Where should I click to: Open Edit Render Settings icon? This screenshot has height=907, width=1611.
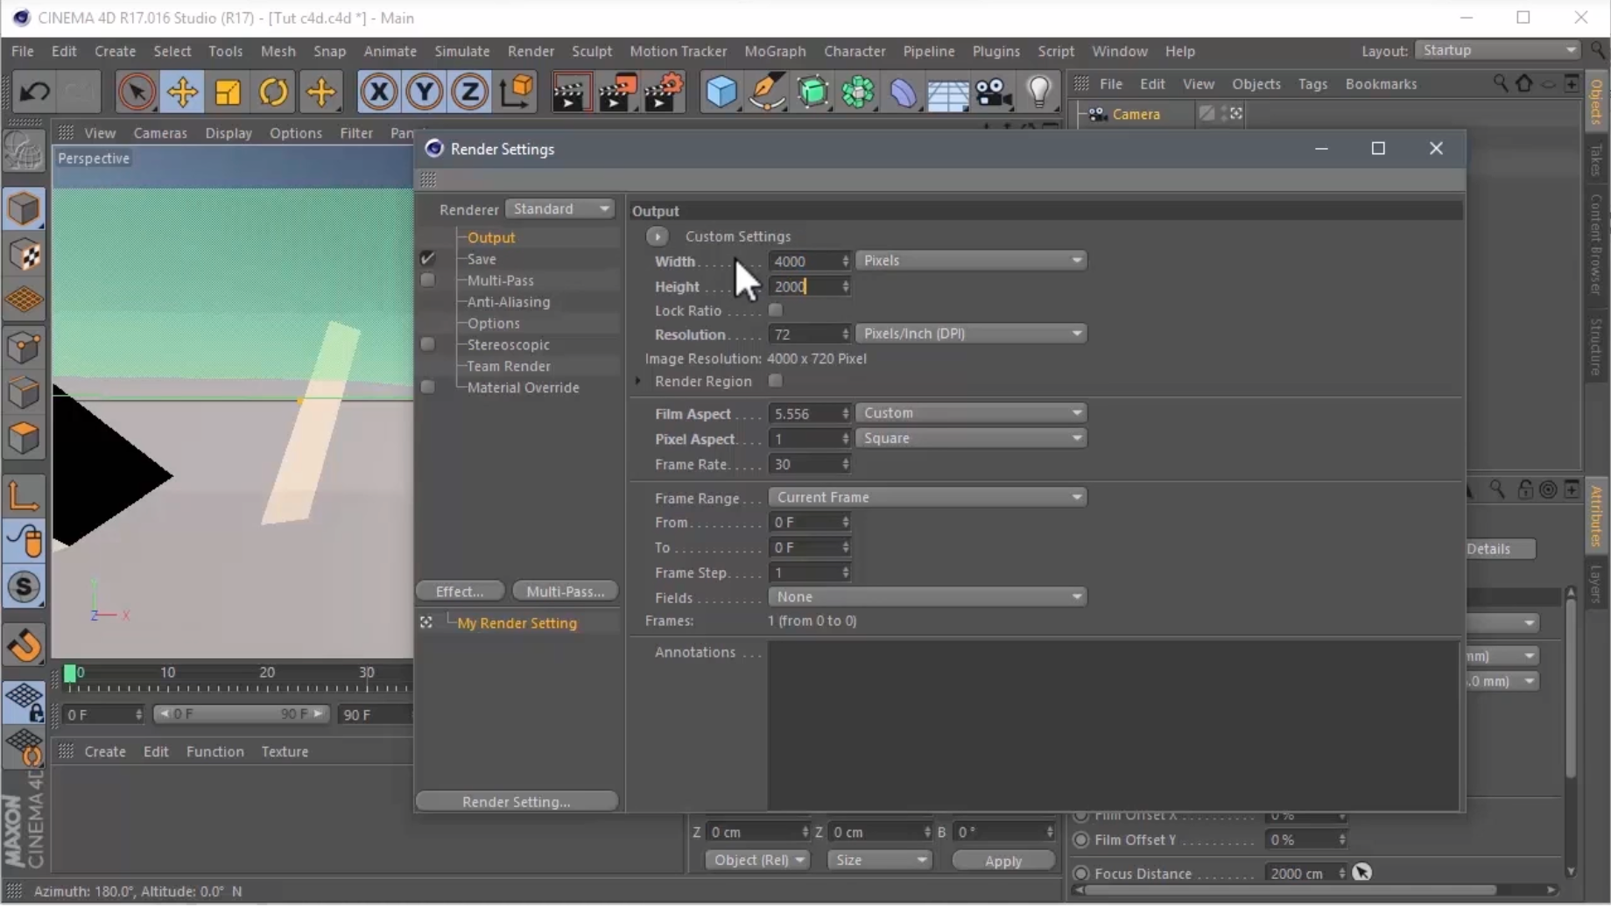(x=664, y=92)
